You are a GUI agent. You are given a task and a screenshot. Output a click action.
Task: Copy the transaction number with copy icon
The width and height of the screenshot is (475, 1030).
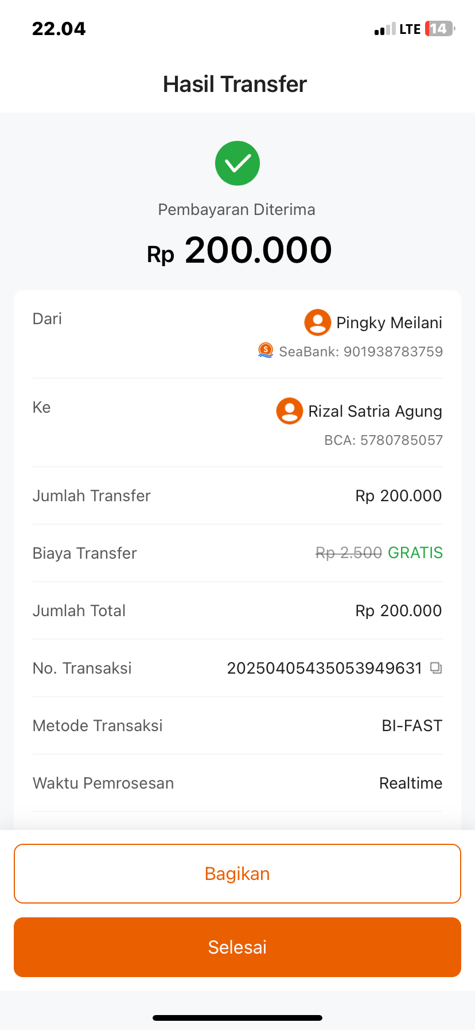coord(436,668)
